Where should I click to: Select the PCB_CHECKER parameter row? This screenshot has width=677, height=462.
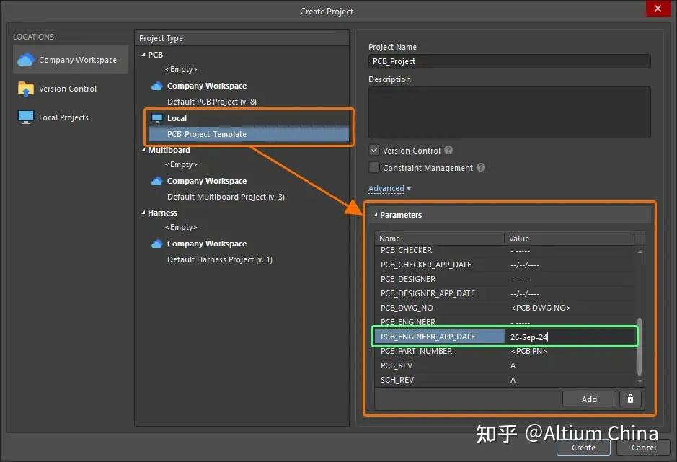point(505,250)
